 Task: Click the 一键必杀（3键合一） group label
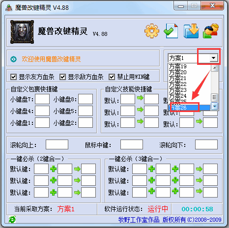[136, 159]
